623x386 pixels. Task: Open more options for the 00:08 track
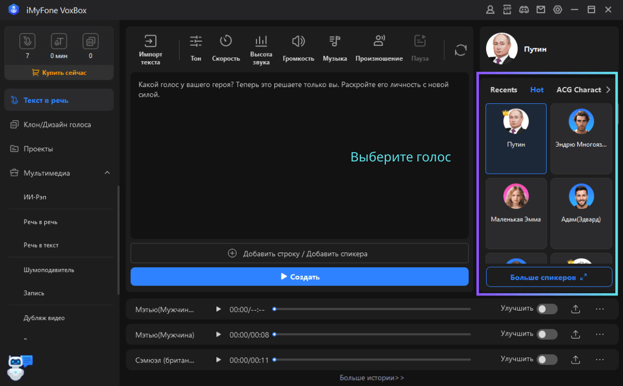tap(600, 335)
